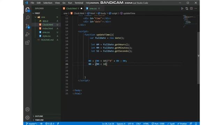Show errors and warnings count

coord(49,124)
